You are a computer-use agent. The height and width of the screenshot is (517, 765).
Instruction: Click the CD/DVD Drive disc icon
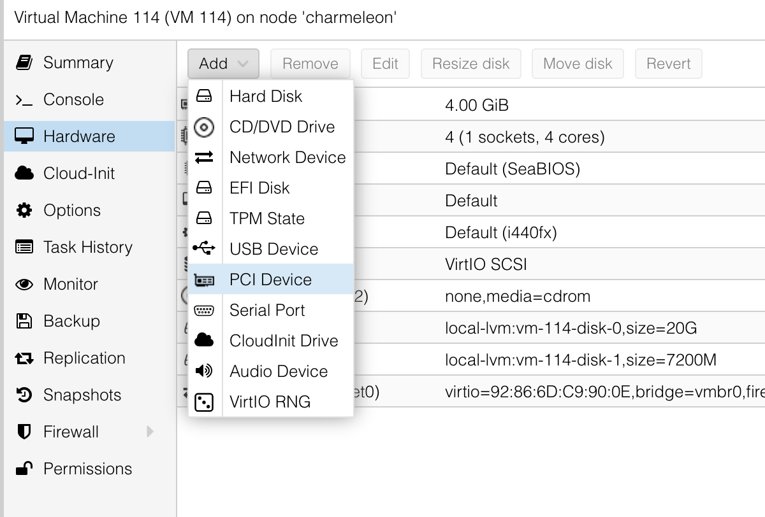coord(204,127)
